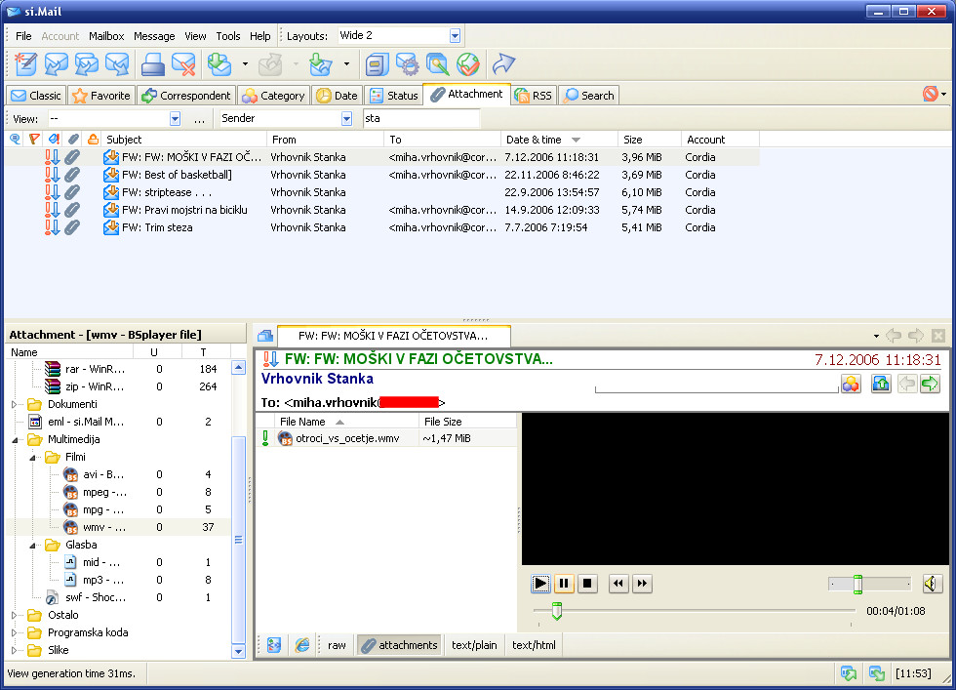Click the green next message arrow in header

(930, 384)
